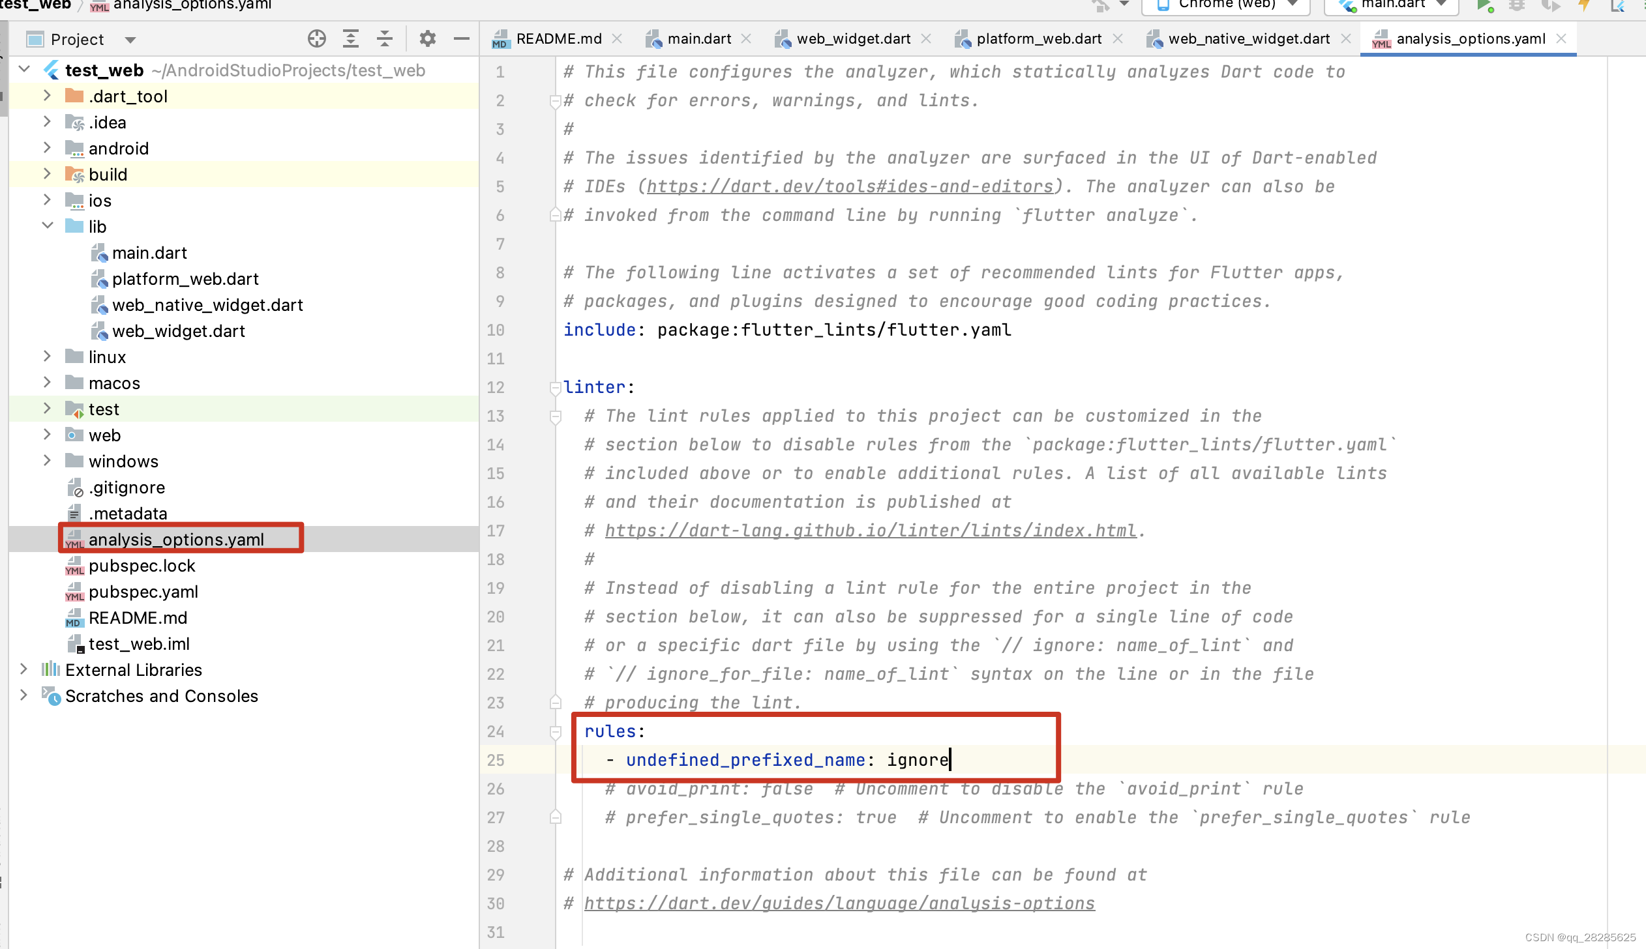Run the app with the green Run icon

[x=1485, y=5]
